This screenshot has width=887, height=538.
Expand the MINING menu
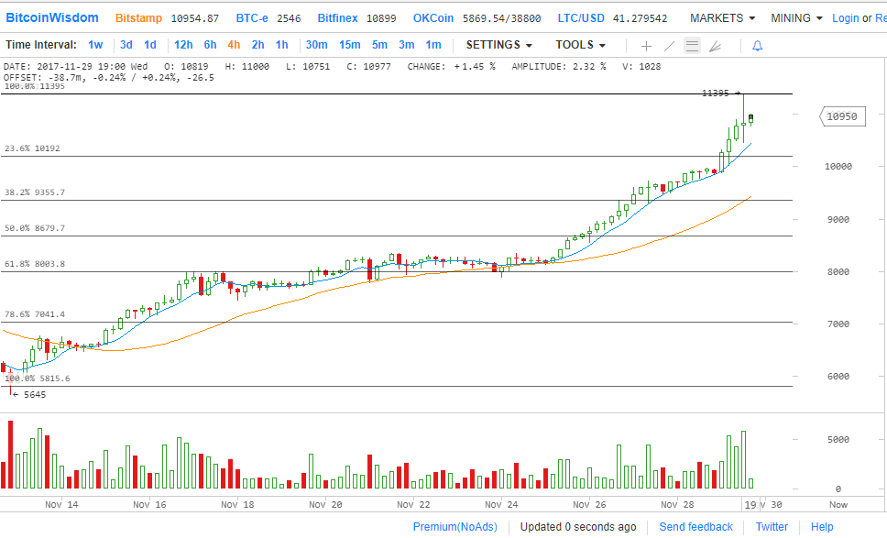pos(795,18)
